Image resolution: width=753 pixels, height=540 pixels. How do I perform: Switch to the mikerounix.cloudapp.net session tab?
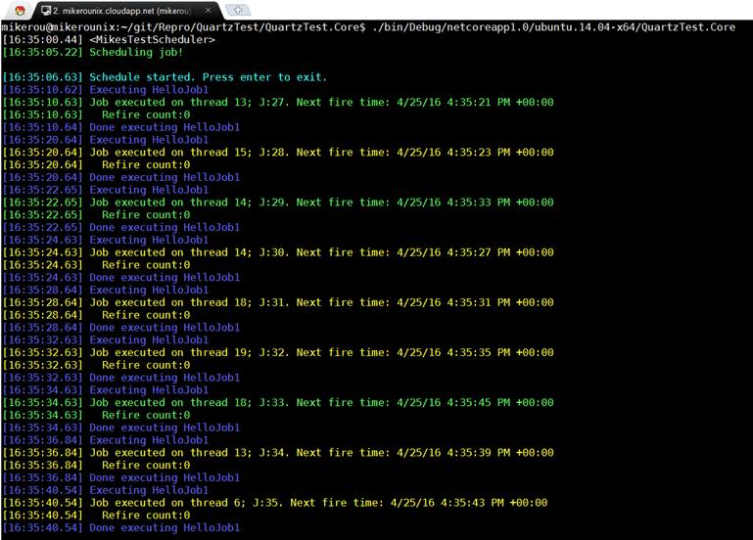(x=126, y=10)
